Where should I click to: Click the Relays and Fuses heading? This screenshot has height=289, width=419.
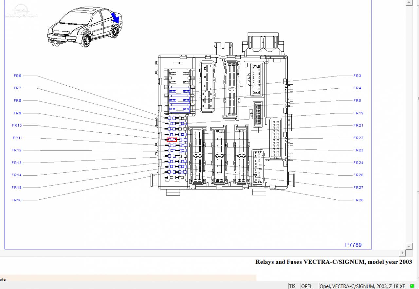334,262
